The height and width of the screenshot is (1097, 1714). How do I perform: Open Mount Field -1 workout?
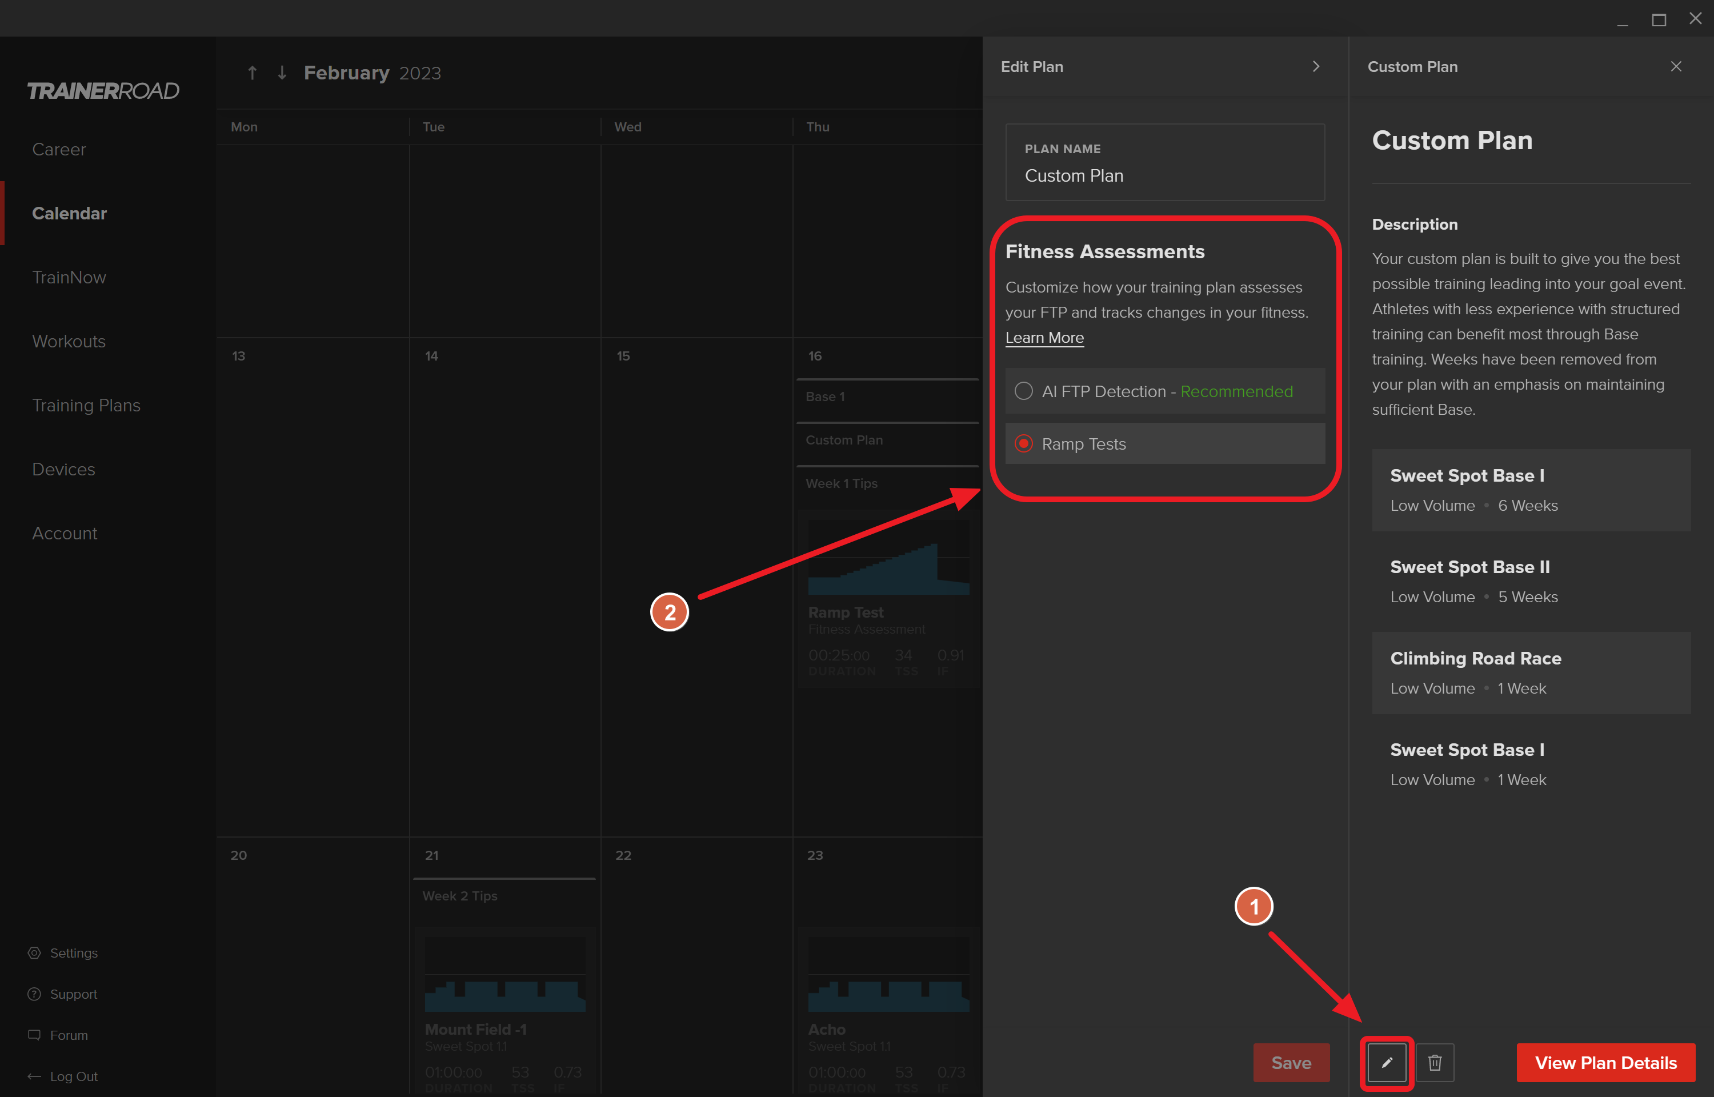(505, 1011)
